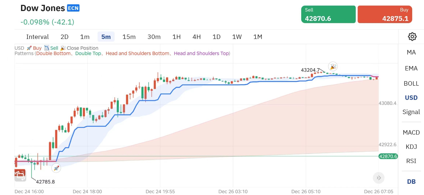This screenshot has height=195, width=424.
Task: Switch to the 1m interval
Action: [x=85, y=37]
